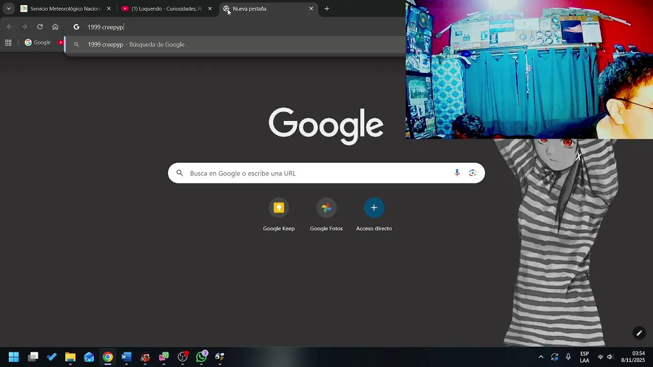The width and height of the screenshot is (653, 367).
Task: Open Task View in the taskbar
Action: click(33, 357)
